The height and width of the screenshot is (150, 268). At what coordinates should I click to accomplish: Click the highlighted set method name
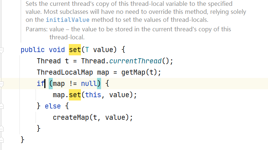coord(75,50)
